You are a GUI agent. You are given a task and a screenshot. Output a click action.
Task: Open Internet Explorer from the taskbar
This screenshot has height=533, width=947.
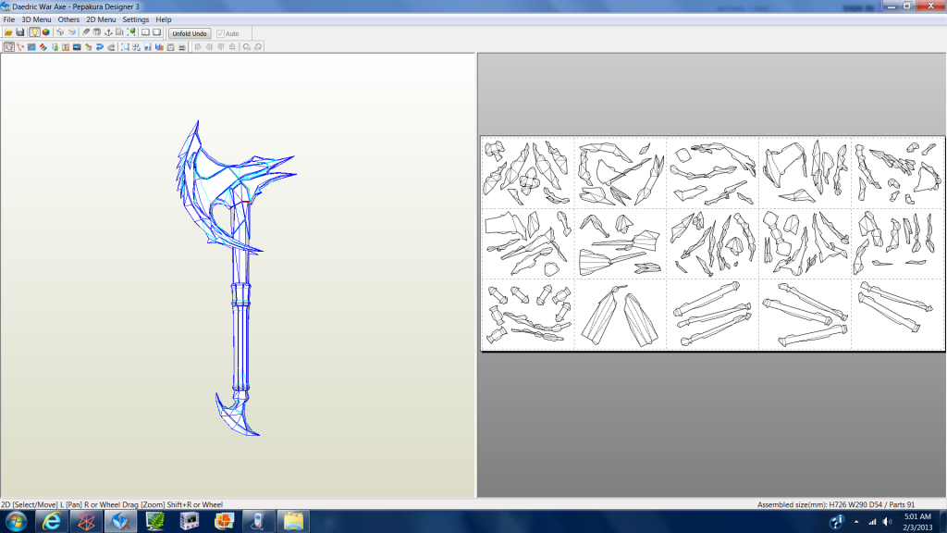point(52,521)
